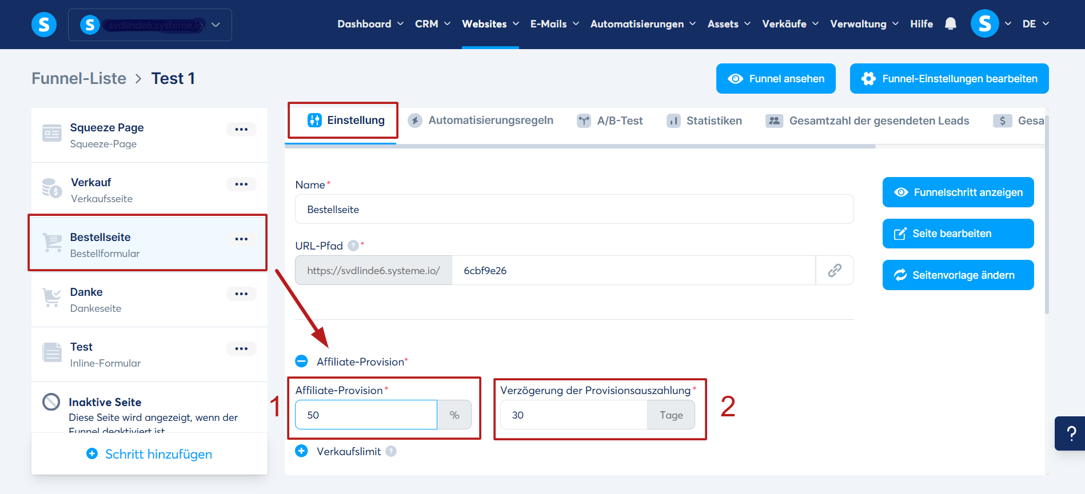Click the Name input field
The height and width of the screenshot is (494, 1085).
tap(575, 210)
